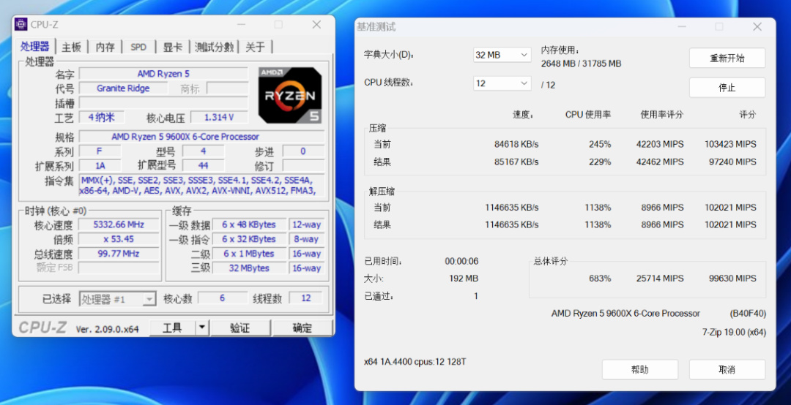Open the SPD tab in CPU-Z
This screenshot has width=791, height=405.
pyautogui.click(x=138, y=47)
